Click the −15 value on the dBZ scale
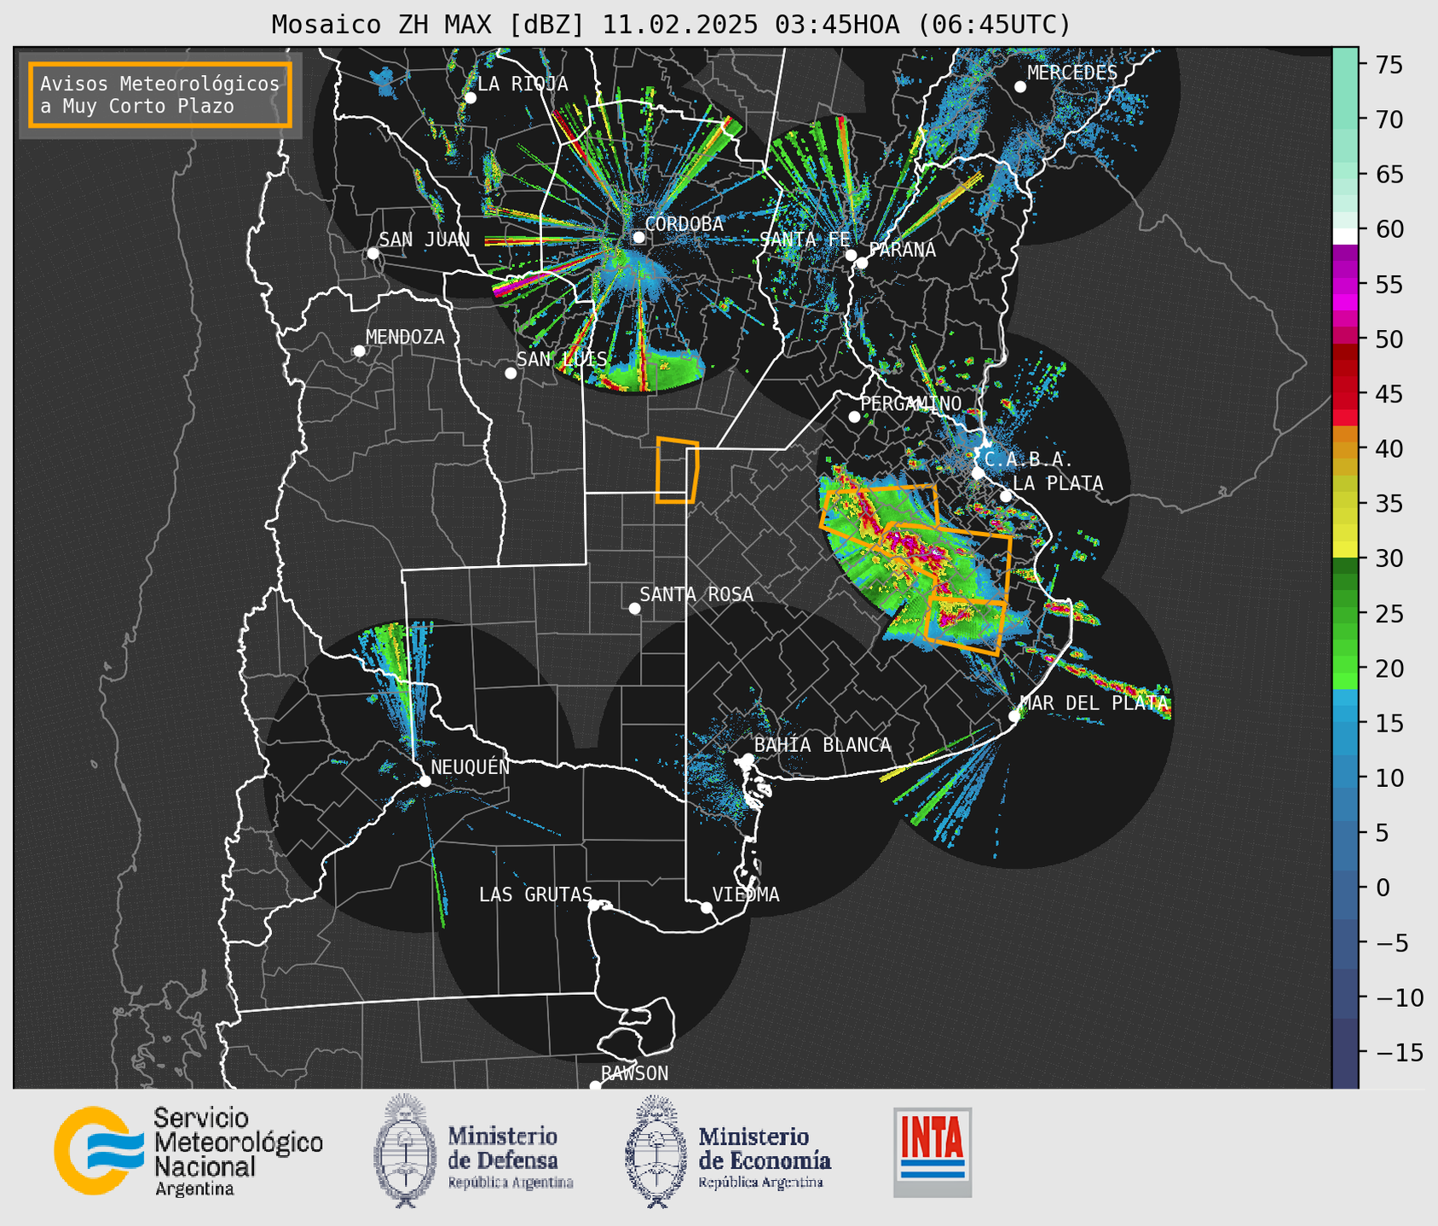The image size is (1438, 1226). [x=1399, y=1052]
